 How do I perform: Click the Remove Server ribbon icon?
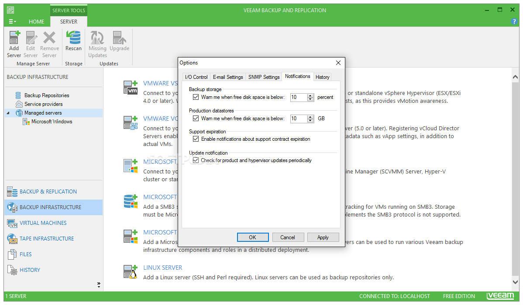tap(49, 37)
